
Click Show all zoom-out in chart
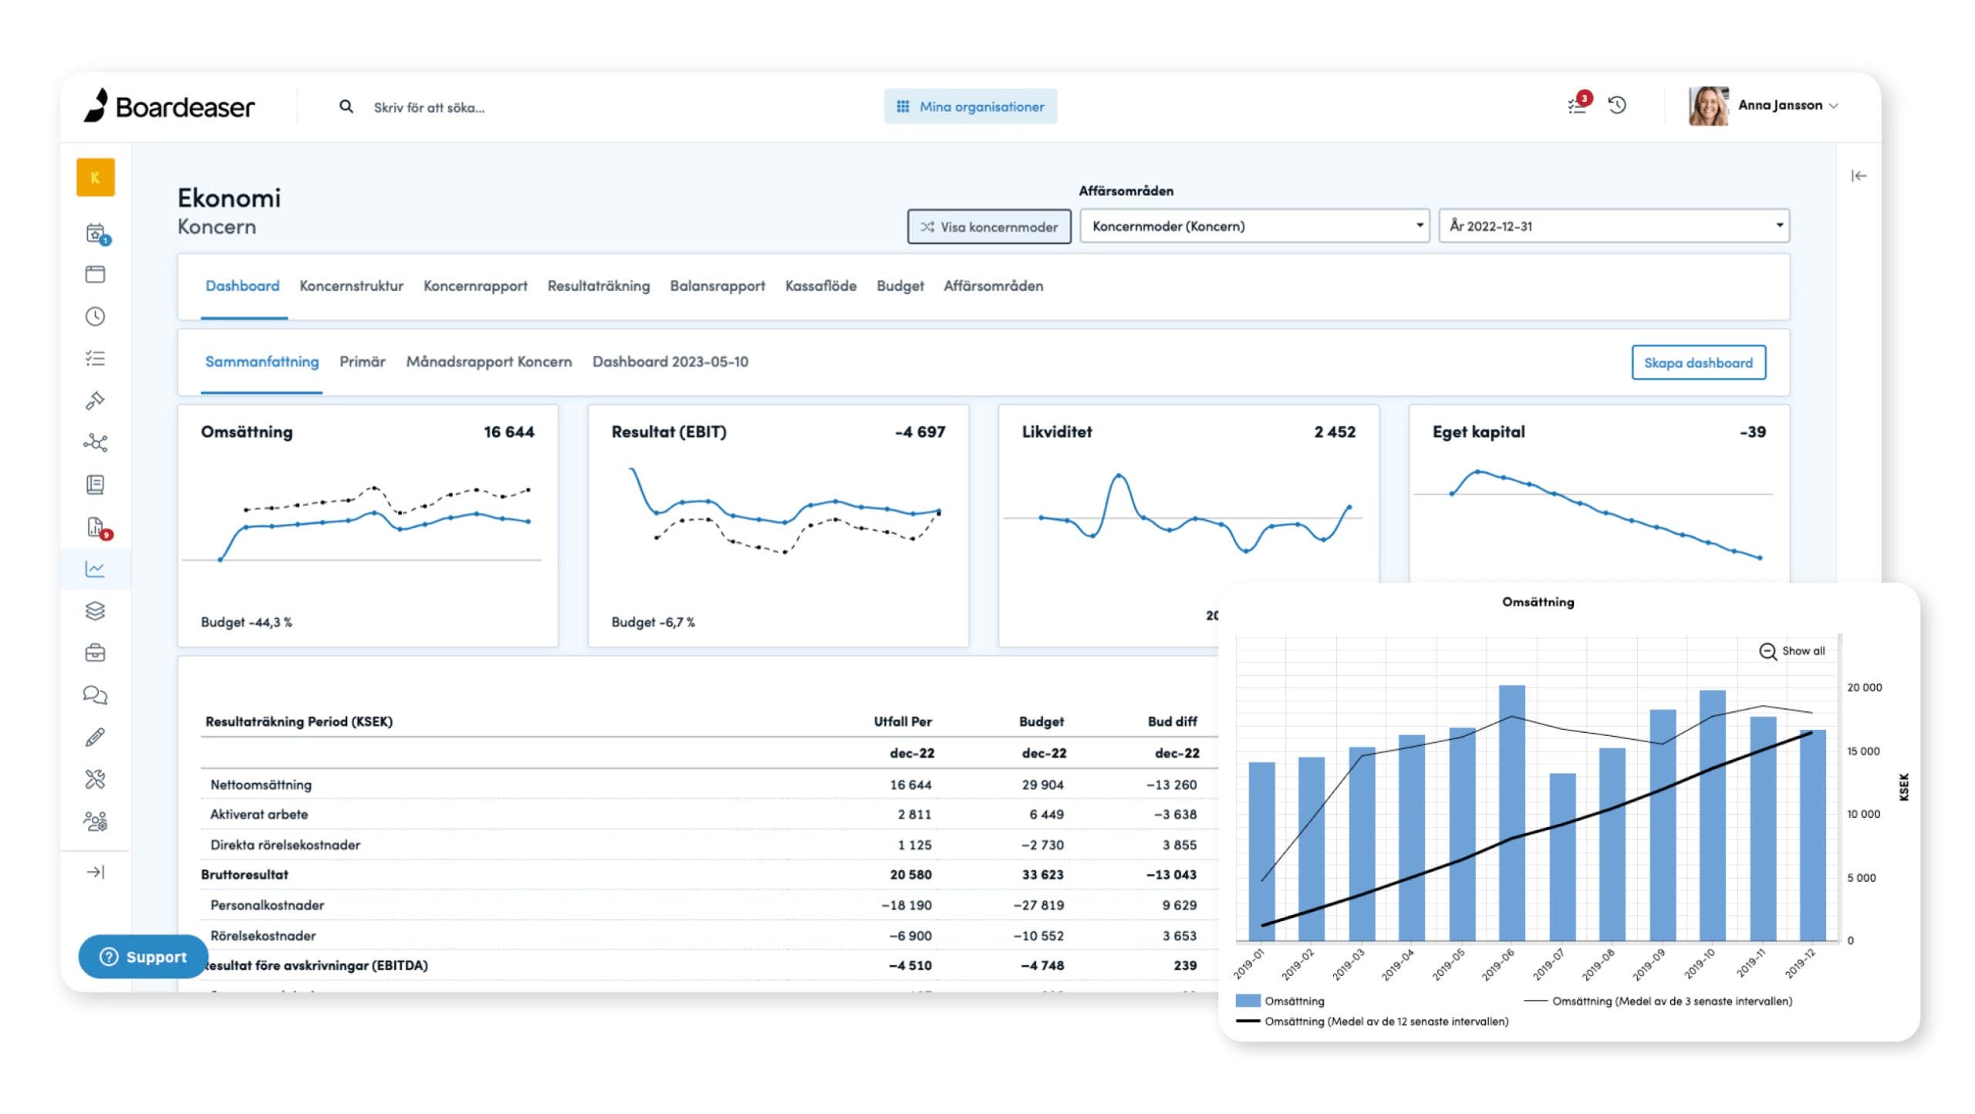1792,651
